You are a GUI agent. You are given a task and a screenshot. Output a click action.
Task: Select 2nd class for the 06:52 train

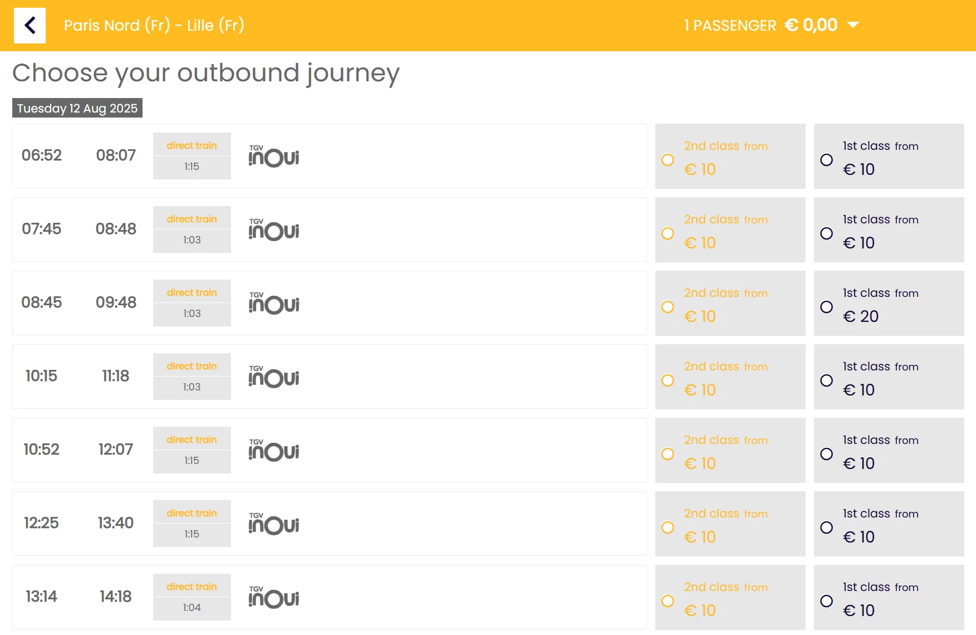pos(668,160)
